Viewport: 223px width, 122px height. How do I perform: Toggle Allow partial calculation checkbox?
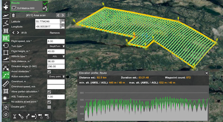49,92
